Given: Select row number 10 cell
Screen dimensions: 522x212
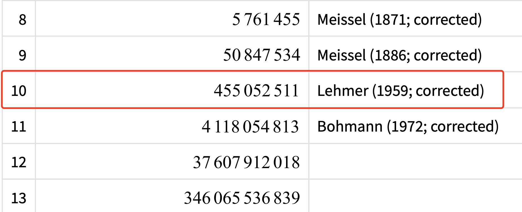Looking at the screenshot, I should coord(19,90).
